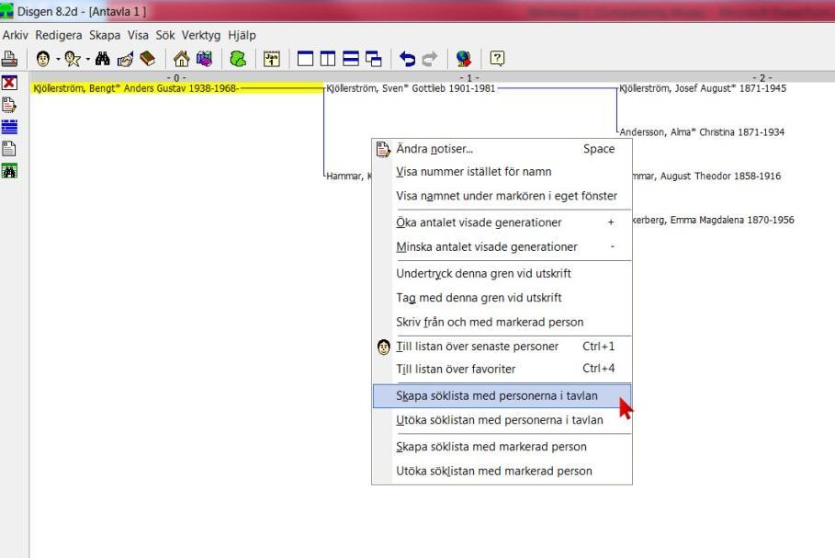835x558 pixels.
Task: Click the purple books icon beside house
Action: (x=204, y=59)
